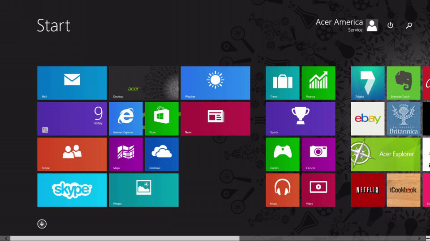
Task: Open the News tile
Action: [215, 119]
